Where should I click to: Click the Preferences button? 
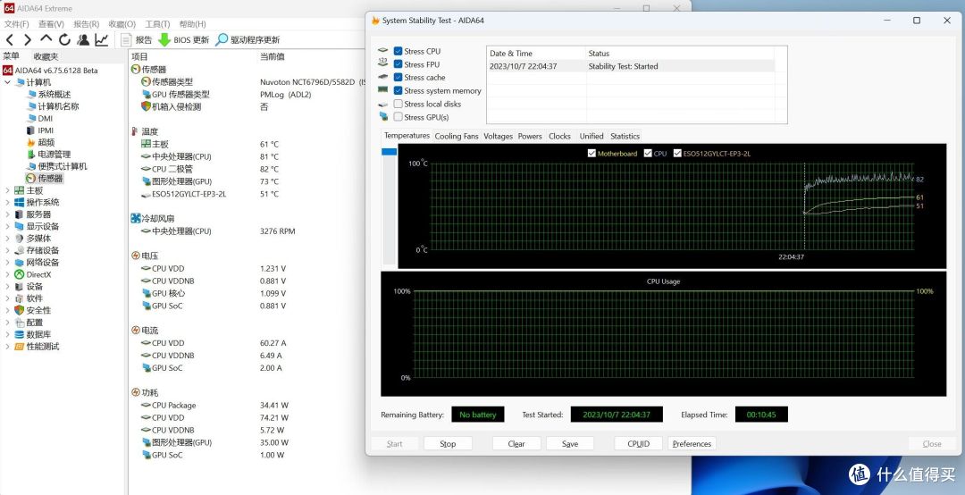[x=692, y=444]
